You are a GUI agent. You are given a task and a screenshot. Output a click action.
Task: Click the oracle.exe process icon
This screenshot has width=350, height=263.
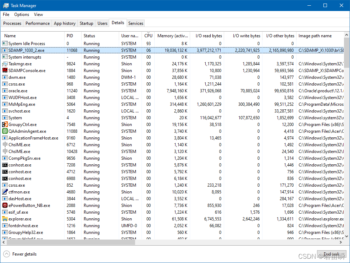[x=5, y=91]
